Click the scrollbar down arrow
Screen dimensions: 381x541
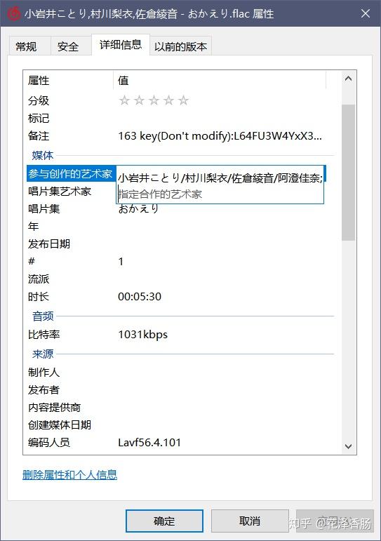348,446
